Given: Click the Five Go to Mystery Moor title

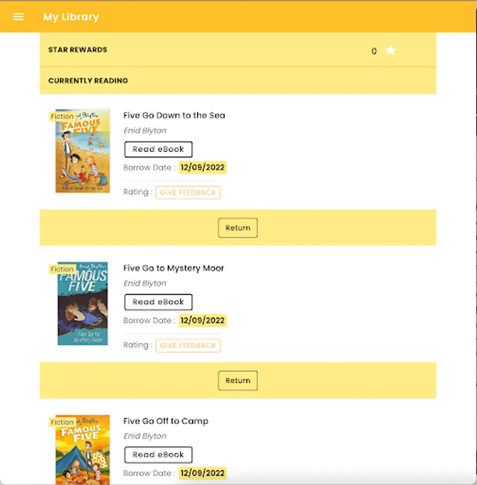Looking at the screenshot, I should [x=173, y=268].
